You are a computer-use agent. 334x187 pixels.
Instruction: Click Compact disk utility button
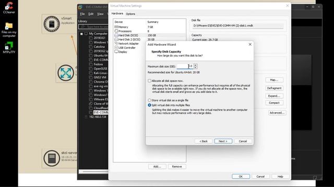click(274, 103)
